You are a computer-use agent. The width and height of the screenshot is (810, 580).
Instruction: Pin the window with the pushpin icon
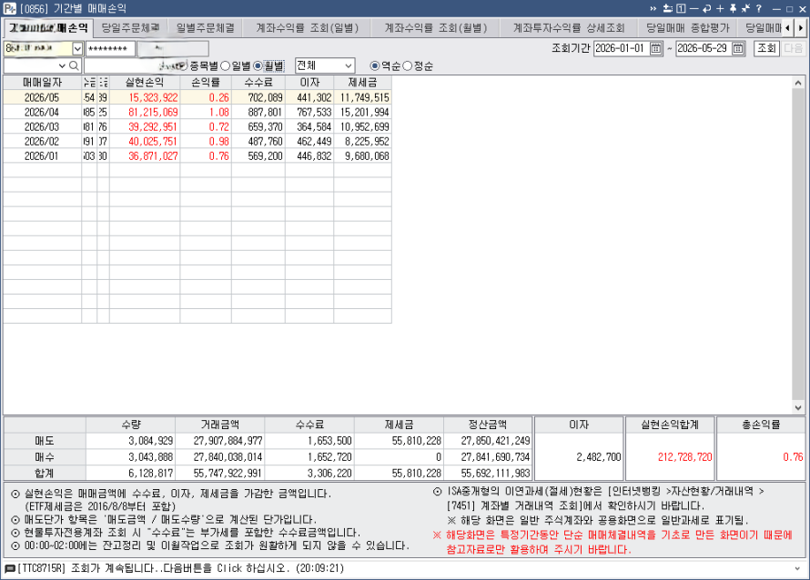[x=733, y=8]
